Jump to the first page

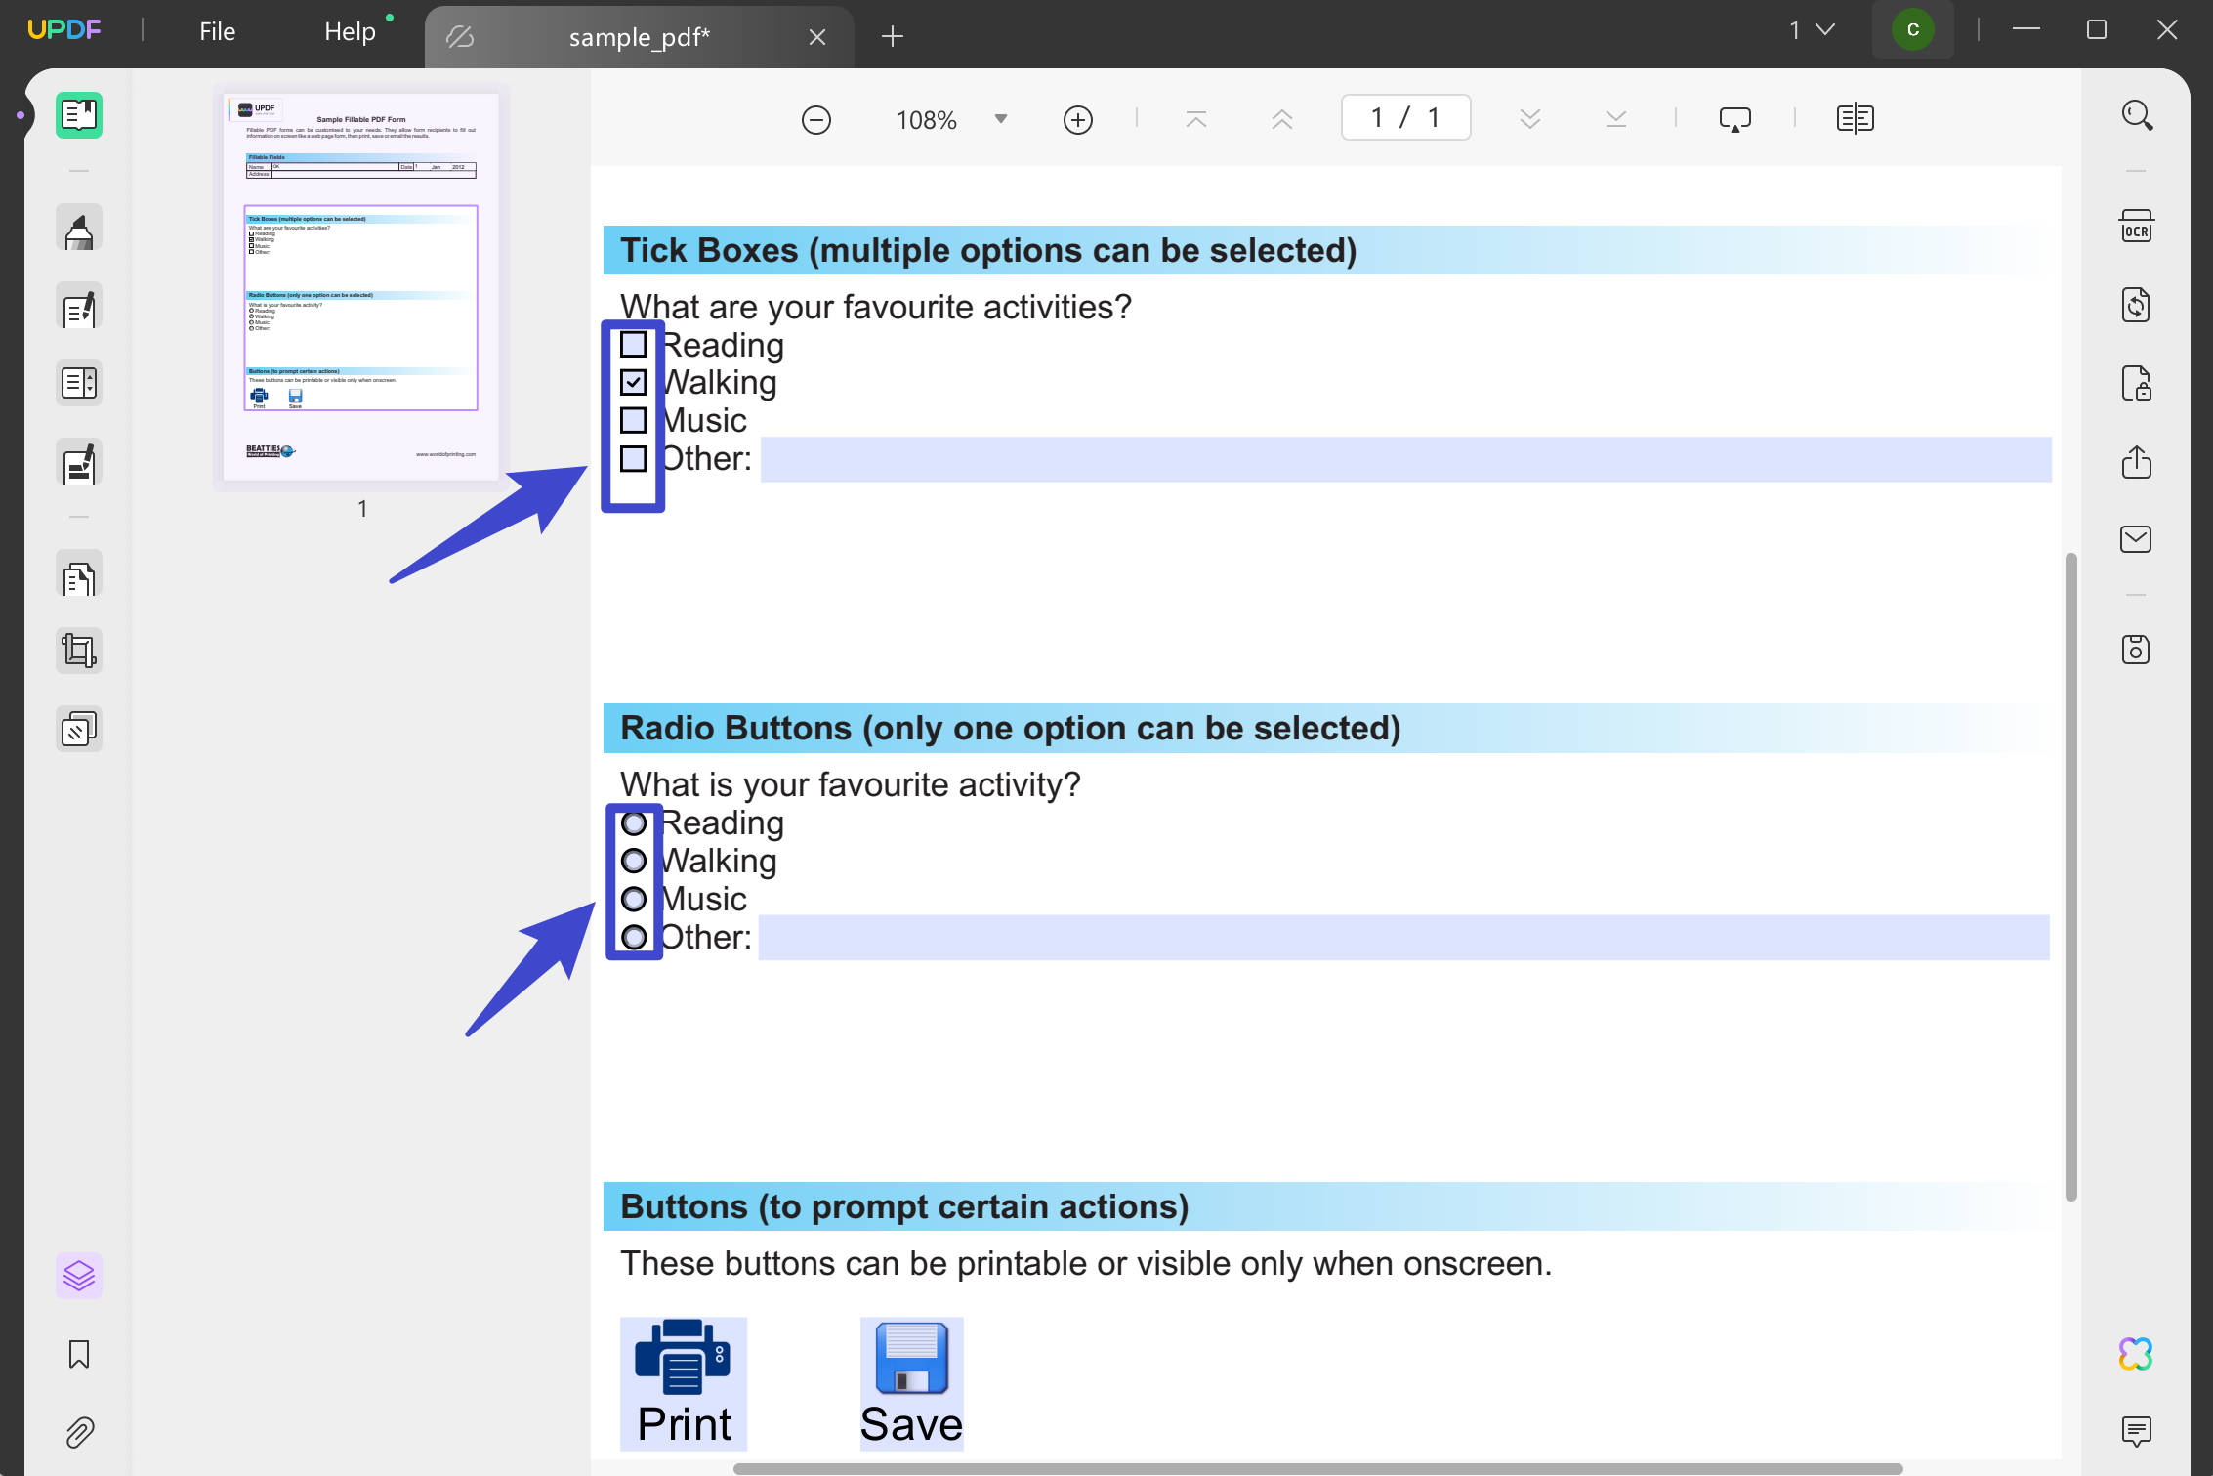point(1196,120)
